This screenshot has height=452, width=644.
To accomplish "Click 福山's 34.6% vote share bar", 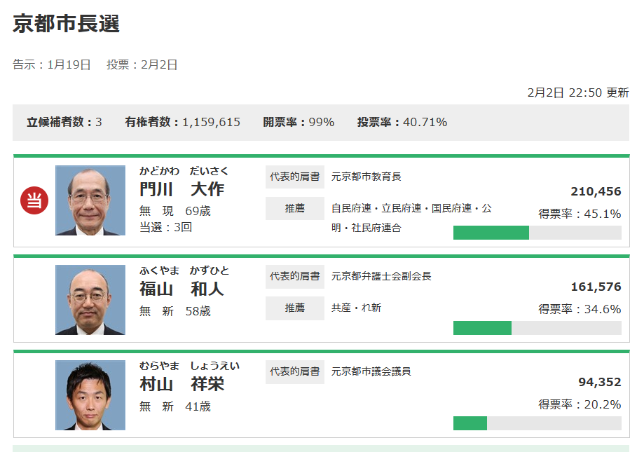I will click(x=537, y=327).
